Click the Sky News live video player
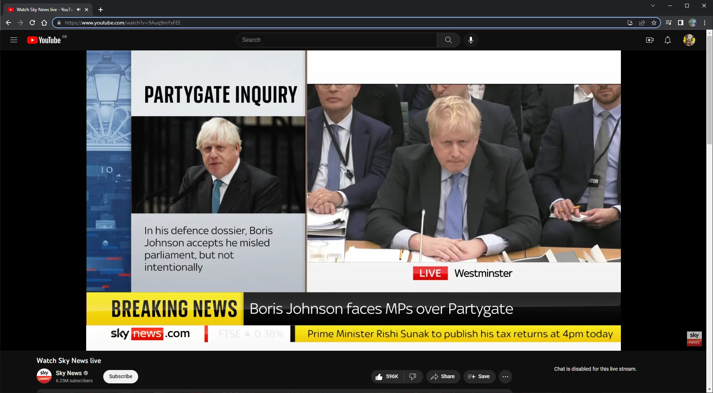This screenshot has width=713, height=393. pyautogui.click(x=354, y=201)
